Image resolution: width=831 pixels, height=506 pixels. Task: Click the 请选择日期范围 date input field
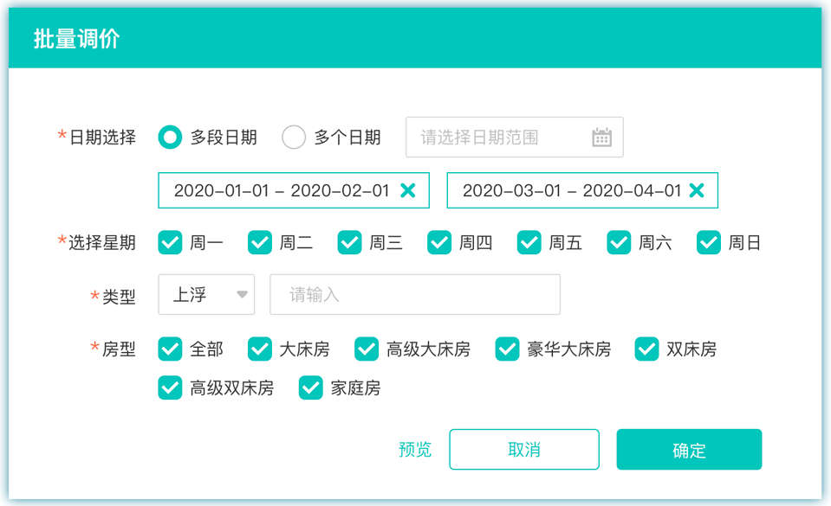(515, 137)
